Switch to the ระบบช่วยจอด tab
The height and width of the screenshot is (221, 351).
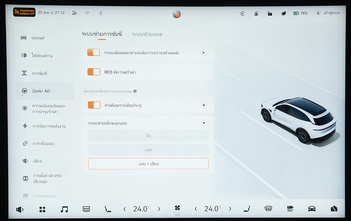(147, 34)
